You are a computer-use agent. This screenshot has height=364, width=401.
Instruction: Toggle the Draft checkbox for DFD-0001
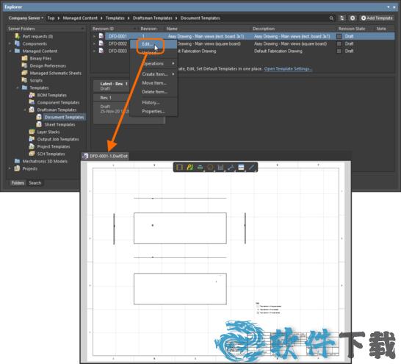[x=339, y=36]
